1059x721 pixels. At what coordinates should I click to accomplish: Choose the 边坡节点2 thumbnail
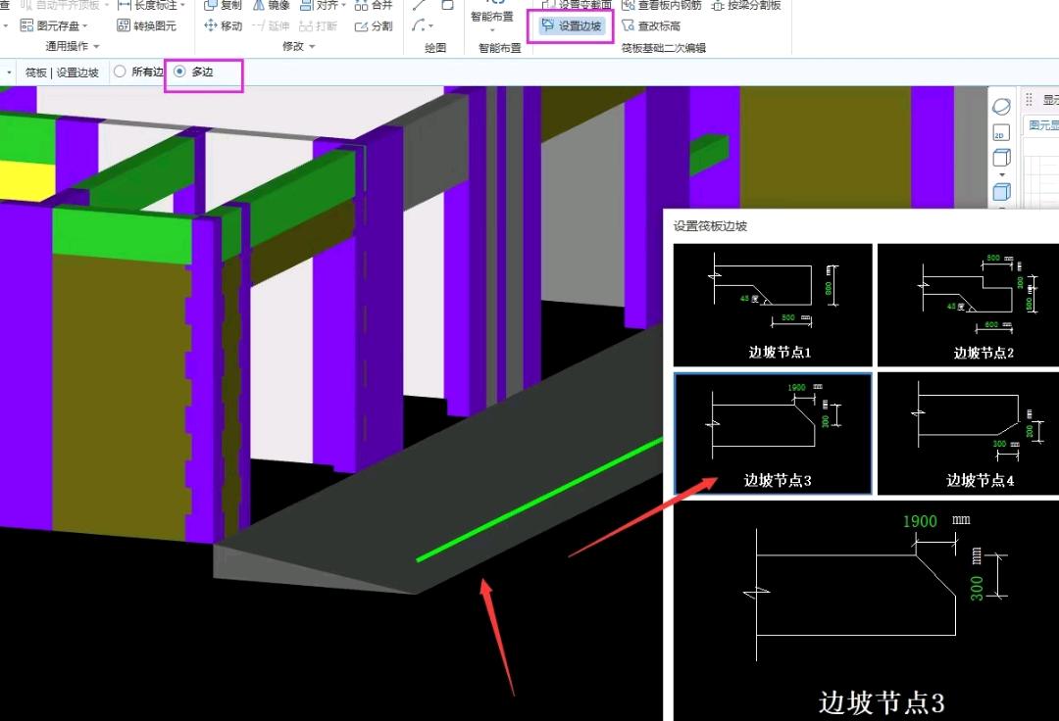pos(968,305)
